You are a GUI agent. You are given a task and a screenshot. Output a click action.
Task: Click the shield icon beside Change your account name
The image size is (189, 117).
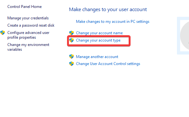(x=71, y=33)
